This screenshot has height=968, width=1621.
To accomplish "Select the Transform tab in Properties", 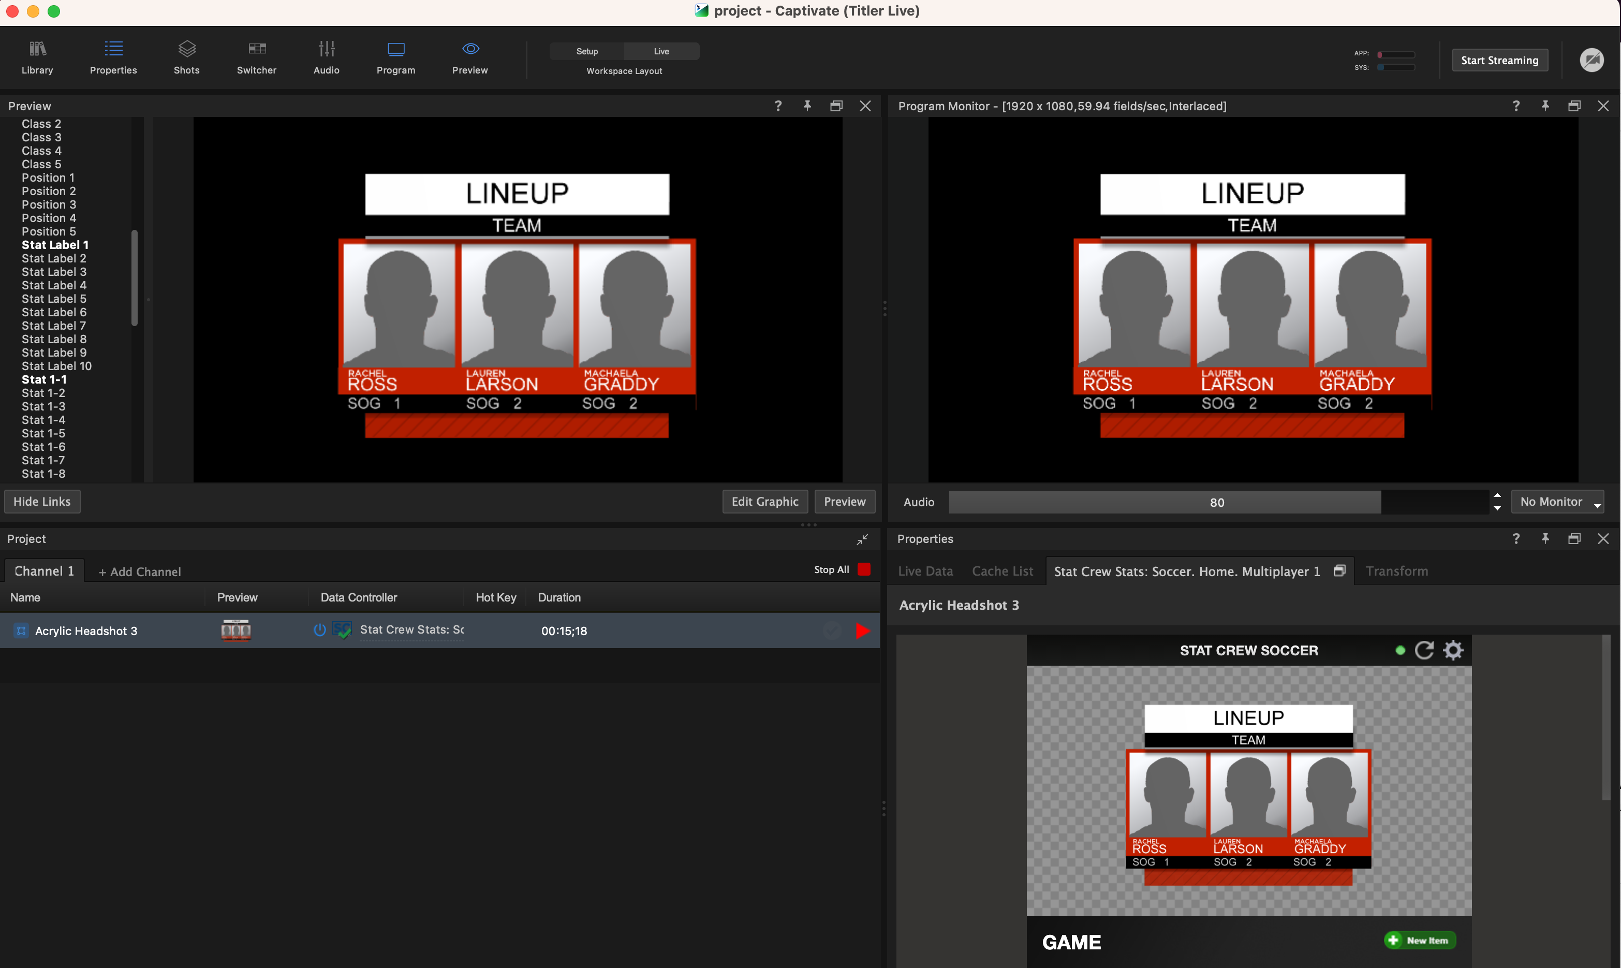I will [x=1397, y=570].
